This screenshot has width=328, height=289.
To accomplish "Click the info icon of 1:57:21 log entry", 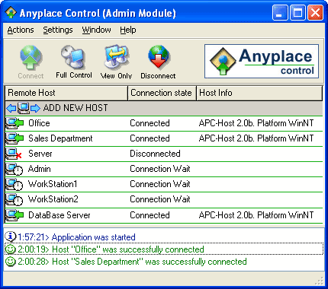I will (10, 237).
